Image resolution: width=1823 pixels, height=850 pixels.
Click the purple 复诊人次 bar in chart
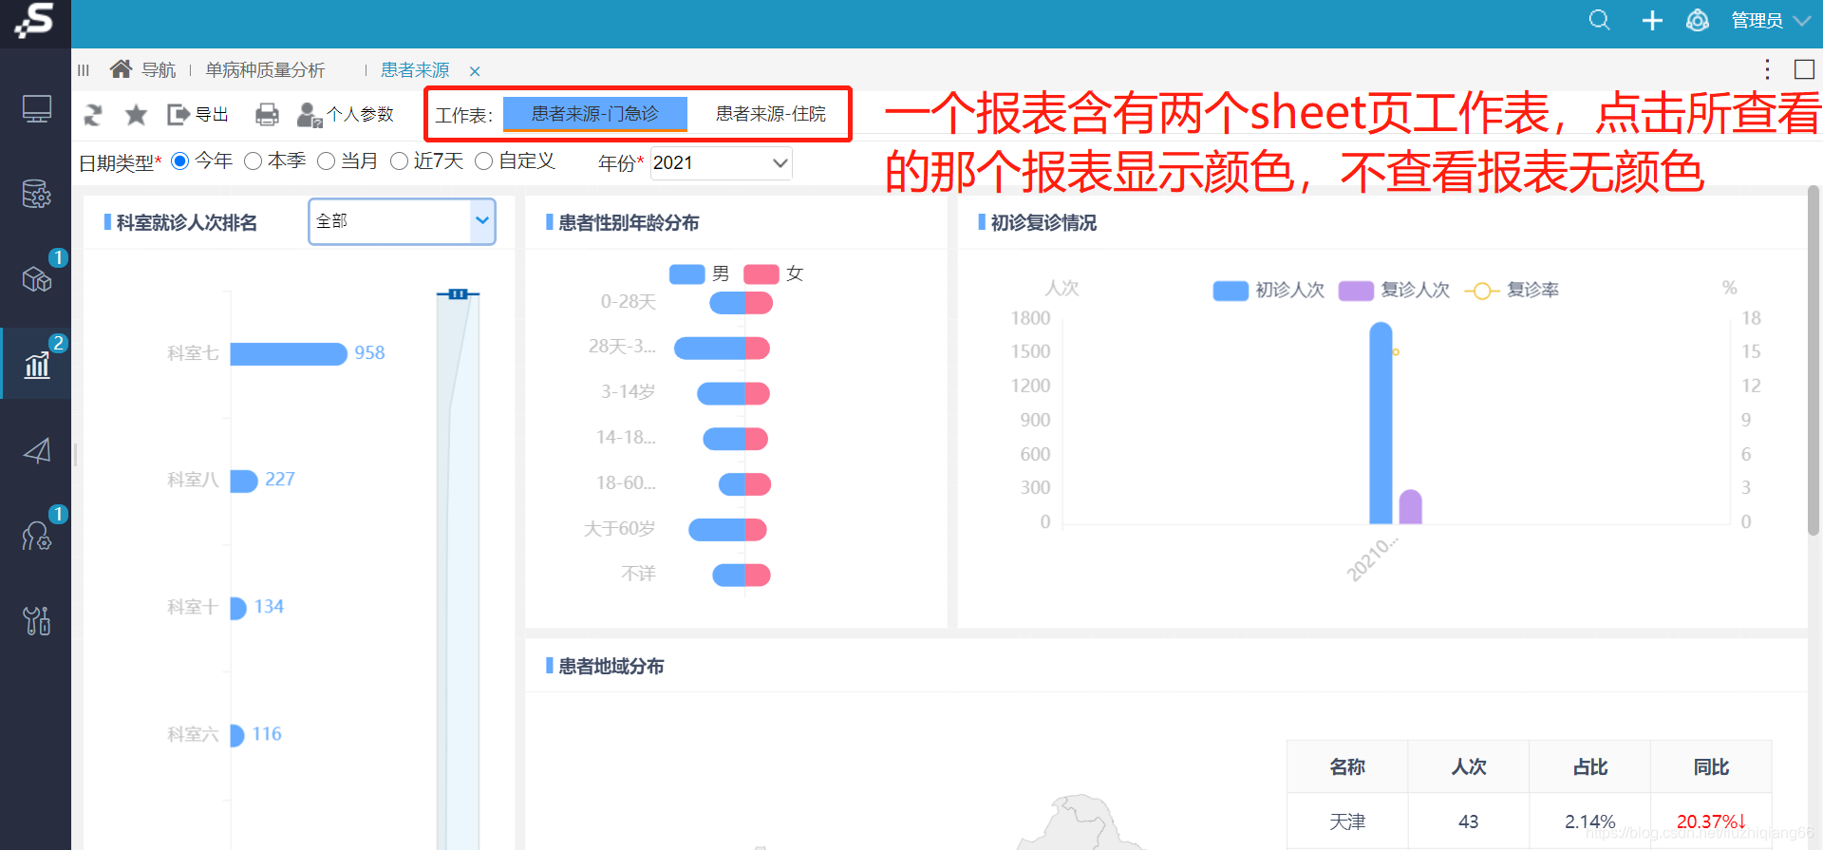click(x=1411, y=507)
